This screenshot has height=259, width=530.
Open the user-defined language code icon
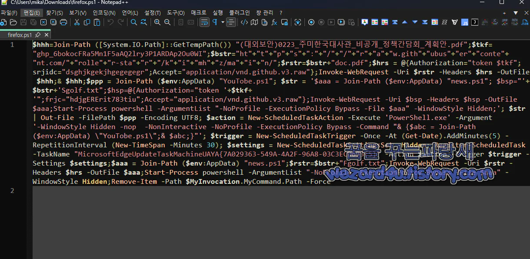pyautogui.click(x=244, y=22)
